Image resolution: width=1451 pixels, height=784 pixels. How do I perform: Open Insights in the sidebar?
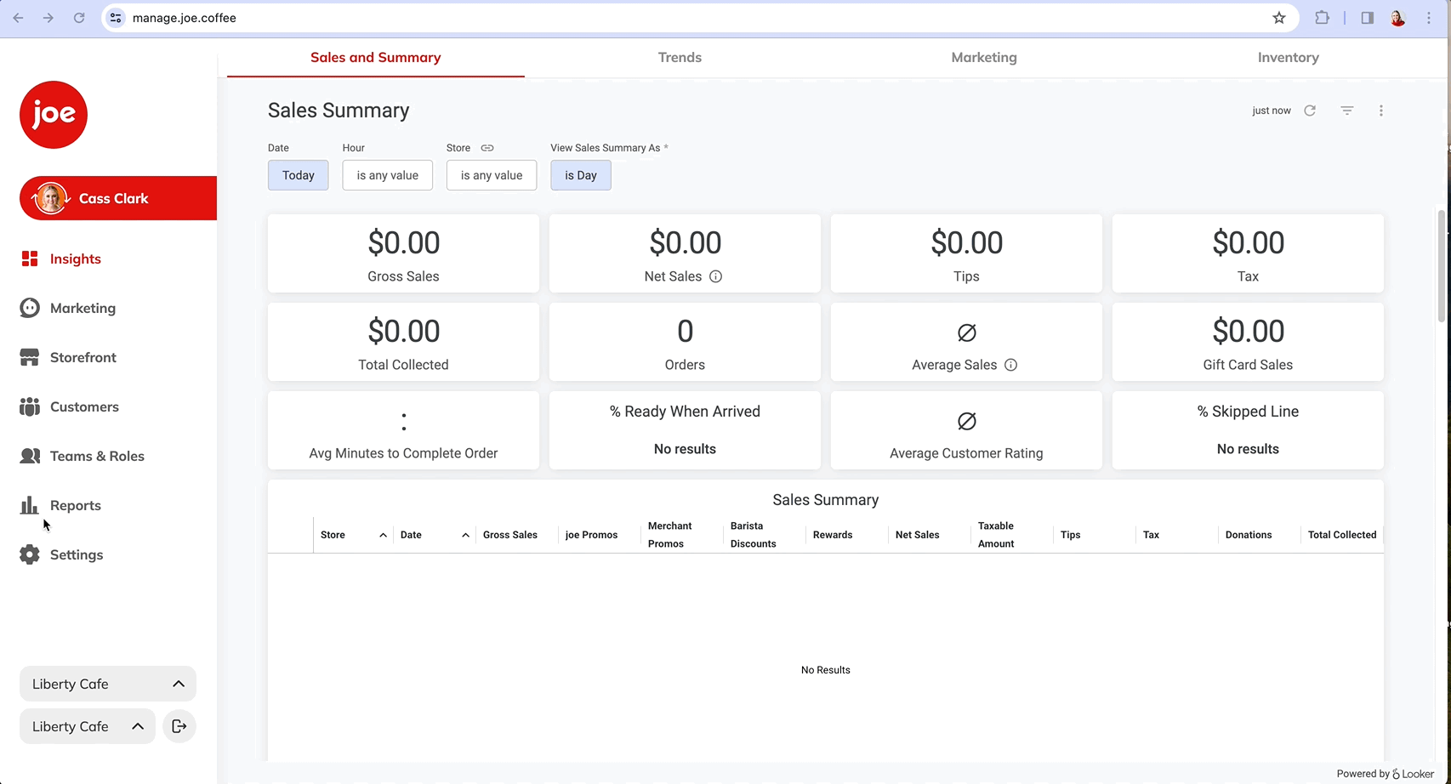tap(75, 258)
